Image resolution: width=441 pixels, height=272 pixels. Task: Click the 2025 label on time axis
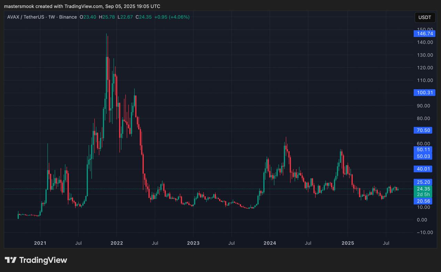click(347, 243)
